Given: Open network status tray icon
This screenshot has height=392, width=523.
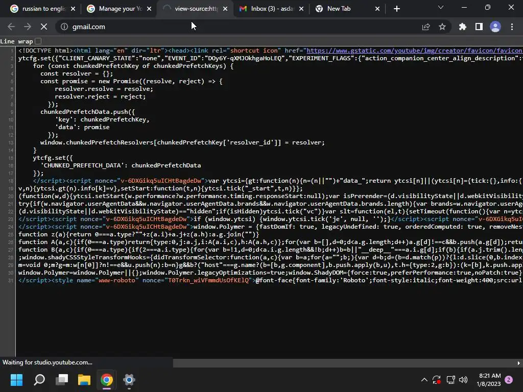Looking at the screenshot, I should pyautogui.click(x=450, y=380).
